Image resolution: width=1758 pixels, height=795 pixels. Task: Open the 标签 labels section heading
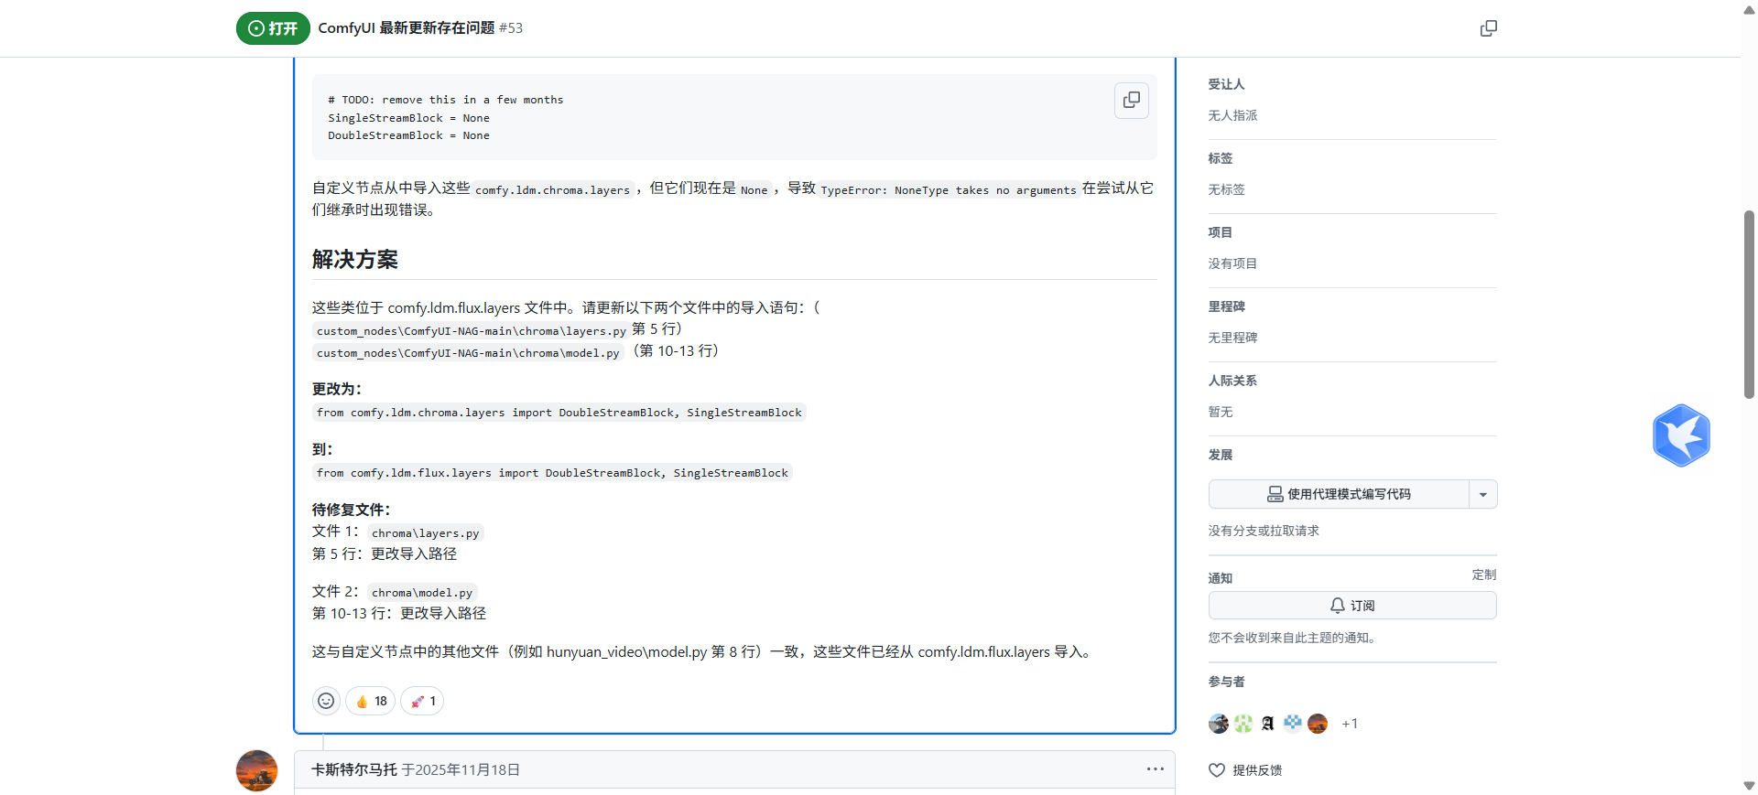pos(1221,158)
